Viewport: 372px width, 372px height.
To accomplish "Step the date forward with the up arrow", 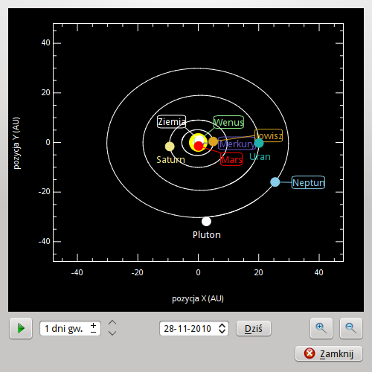I will [x=222, y=325].
